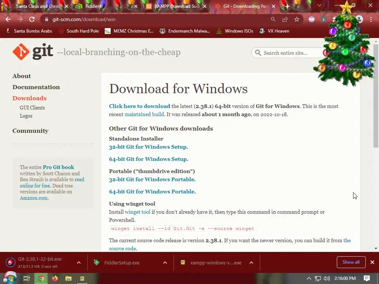
Task: Expand options for Git-2.38.1-32-bit.exe download
Action: (79, 263)
